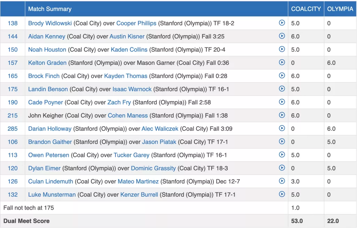
Task: Click the COALCITY column header
Action: (x=306, y=9)
